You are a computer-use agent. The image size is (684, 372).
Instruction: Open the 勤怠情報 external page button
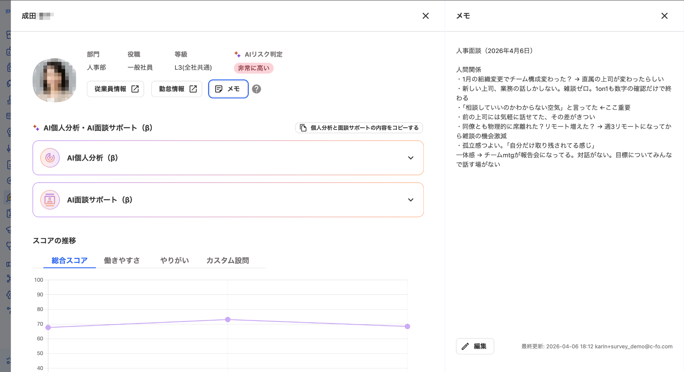(177, 89)
